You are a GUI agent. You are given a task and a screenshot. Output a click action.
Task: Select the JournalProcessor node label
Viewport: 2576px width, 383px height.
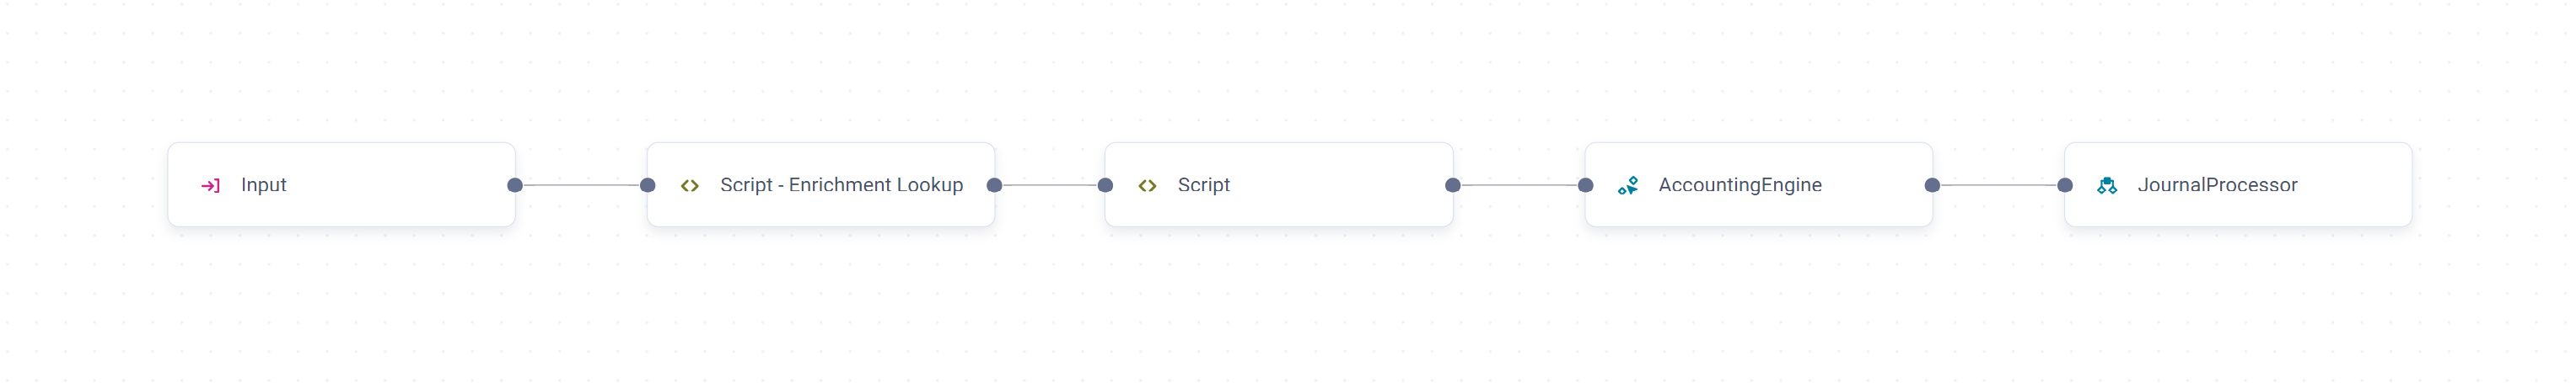pyautogui.click(x=2217, y=185)
